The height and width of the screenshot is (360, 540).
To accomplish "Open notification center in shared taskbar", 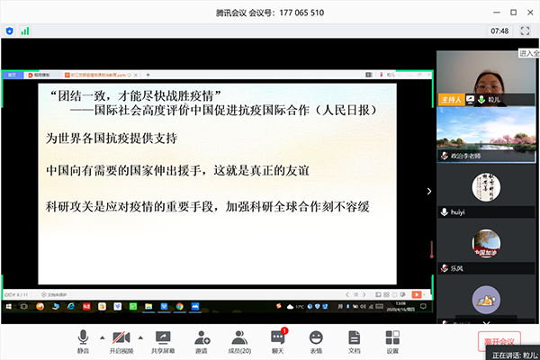I will [x=423, y=306].
